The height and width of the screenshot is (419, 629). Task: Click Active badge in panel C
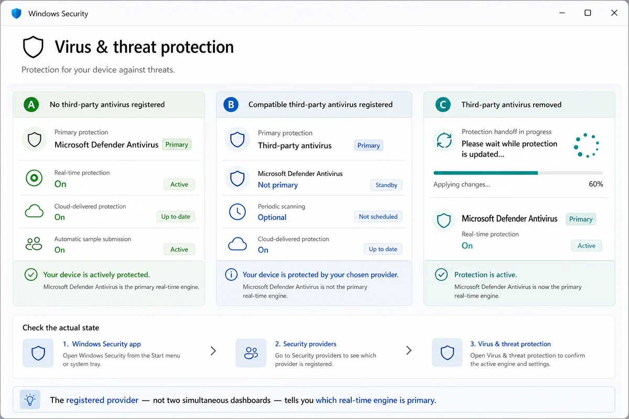coord(587,246)
